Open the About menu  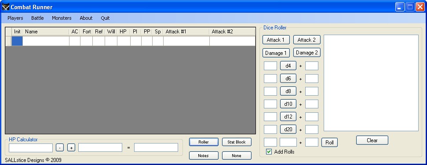(x=86, y=18)
